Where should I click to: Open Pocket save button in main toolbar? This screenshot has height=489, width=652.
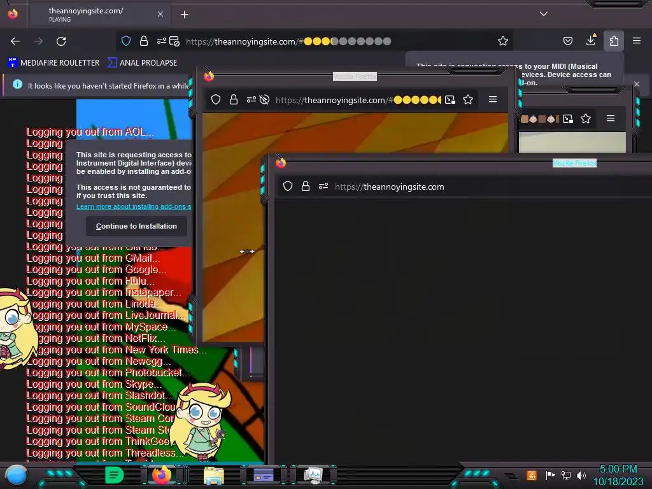[x=567, y=41]
